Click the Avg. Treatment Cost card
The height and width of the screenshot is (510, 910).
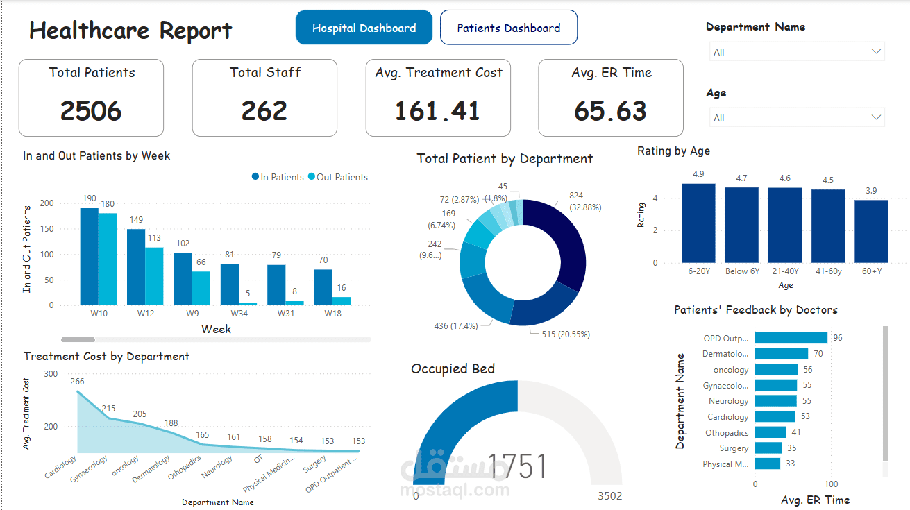(x=438, y=97)
